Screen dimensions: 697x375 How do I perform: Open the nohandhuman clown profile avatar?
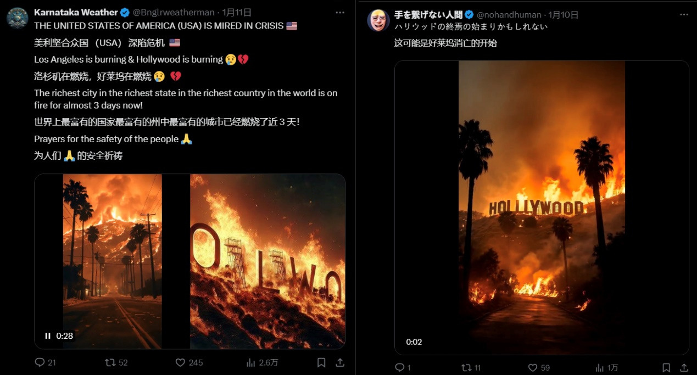pyautogui.click(x=378, y=20)
